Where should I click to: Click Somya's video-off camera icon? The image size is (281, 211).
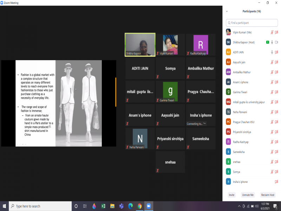(x=276, y=172)
